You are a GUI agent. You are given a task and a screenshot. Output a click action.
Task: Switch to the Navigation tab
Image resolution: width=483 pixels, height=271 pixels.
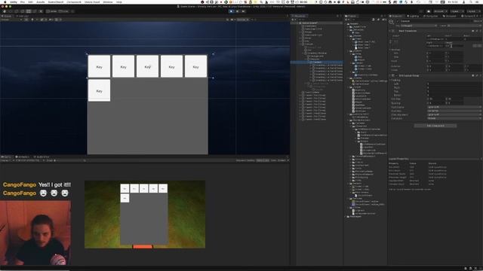click(x=430, y=16)
